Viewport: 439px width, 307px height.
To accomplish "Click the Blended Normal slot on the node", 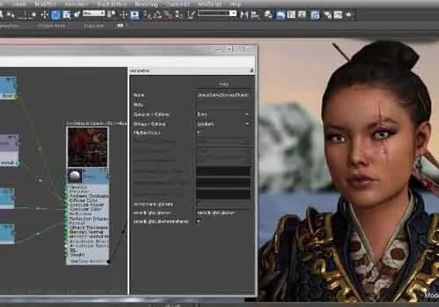I will 86,232.
